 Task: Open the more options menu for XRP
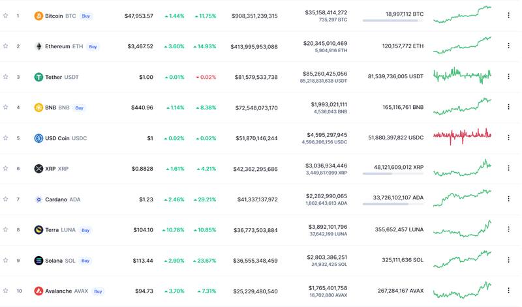[508, 169]
